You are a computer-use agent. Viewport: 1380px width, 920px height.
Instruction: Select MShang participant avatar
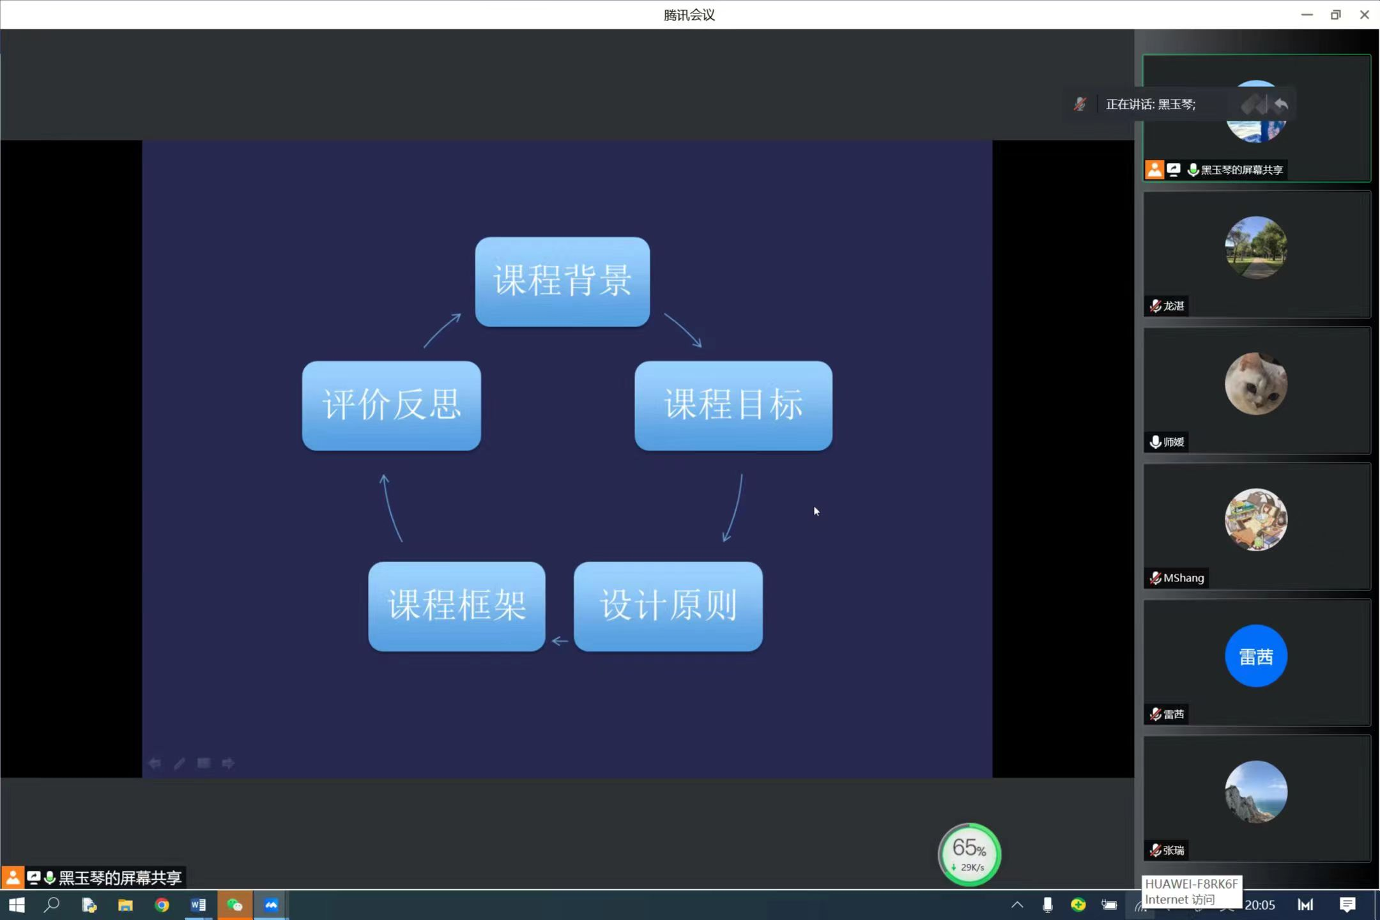click(1255, 519)
